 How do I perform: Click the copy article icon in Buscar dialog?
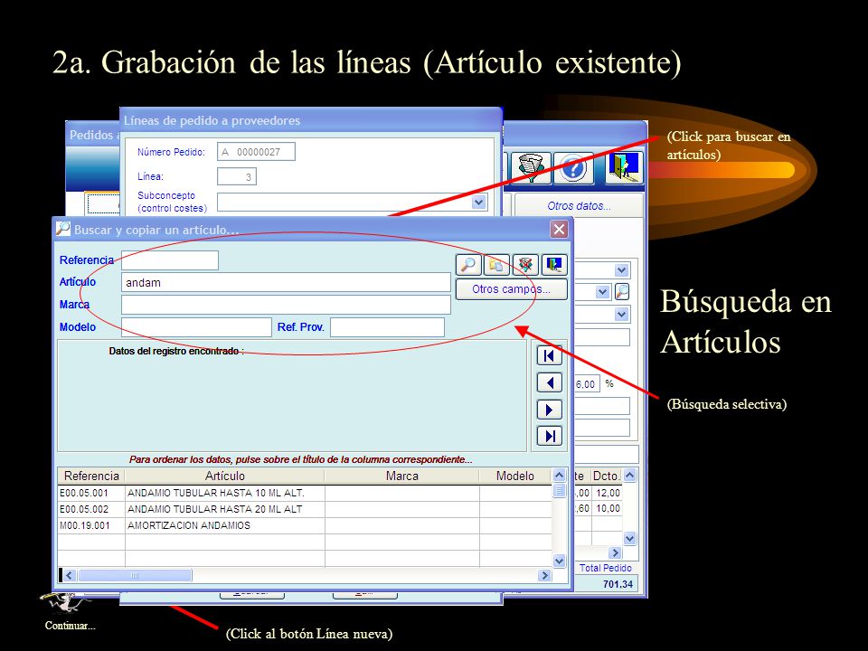(496, 265)
